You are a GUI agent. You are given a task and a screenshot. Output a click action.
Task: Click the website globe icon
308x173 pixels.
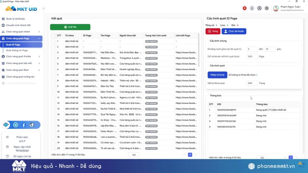click(x=32, y=125)
